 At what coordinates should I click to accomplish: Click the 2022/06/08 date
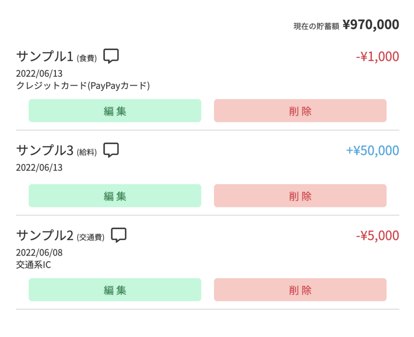[x=39, y=253]
